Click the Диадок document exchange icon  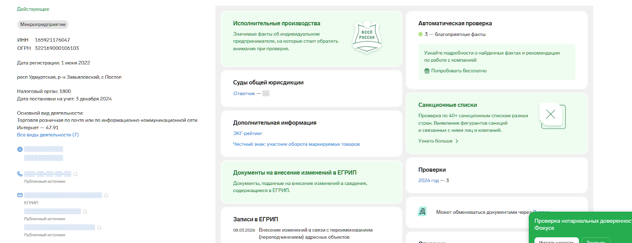422,212
